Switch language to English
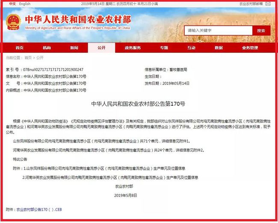The width and height of the screenshot is (278, 223). tap(25, 4)
